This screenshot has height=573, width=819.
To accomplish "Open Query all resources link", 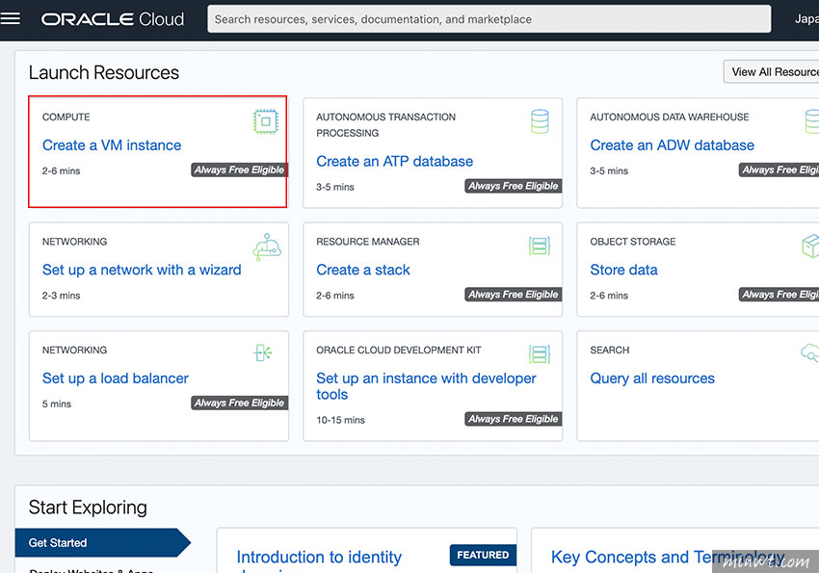I will coord(652,378).
